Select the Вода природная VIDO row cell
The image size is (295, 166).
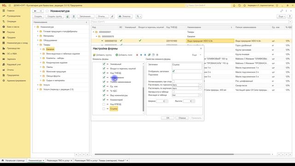point(210,41)
